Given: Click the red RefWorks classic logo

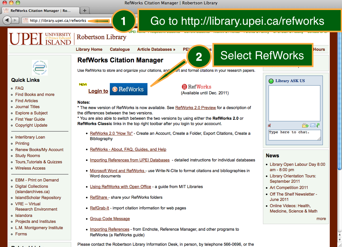Looking at the screenshot, I should pyautogui.click(x=196, y=87).
